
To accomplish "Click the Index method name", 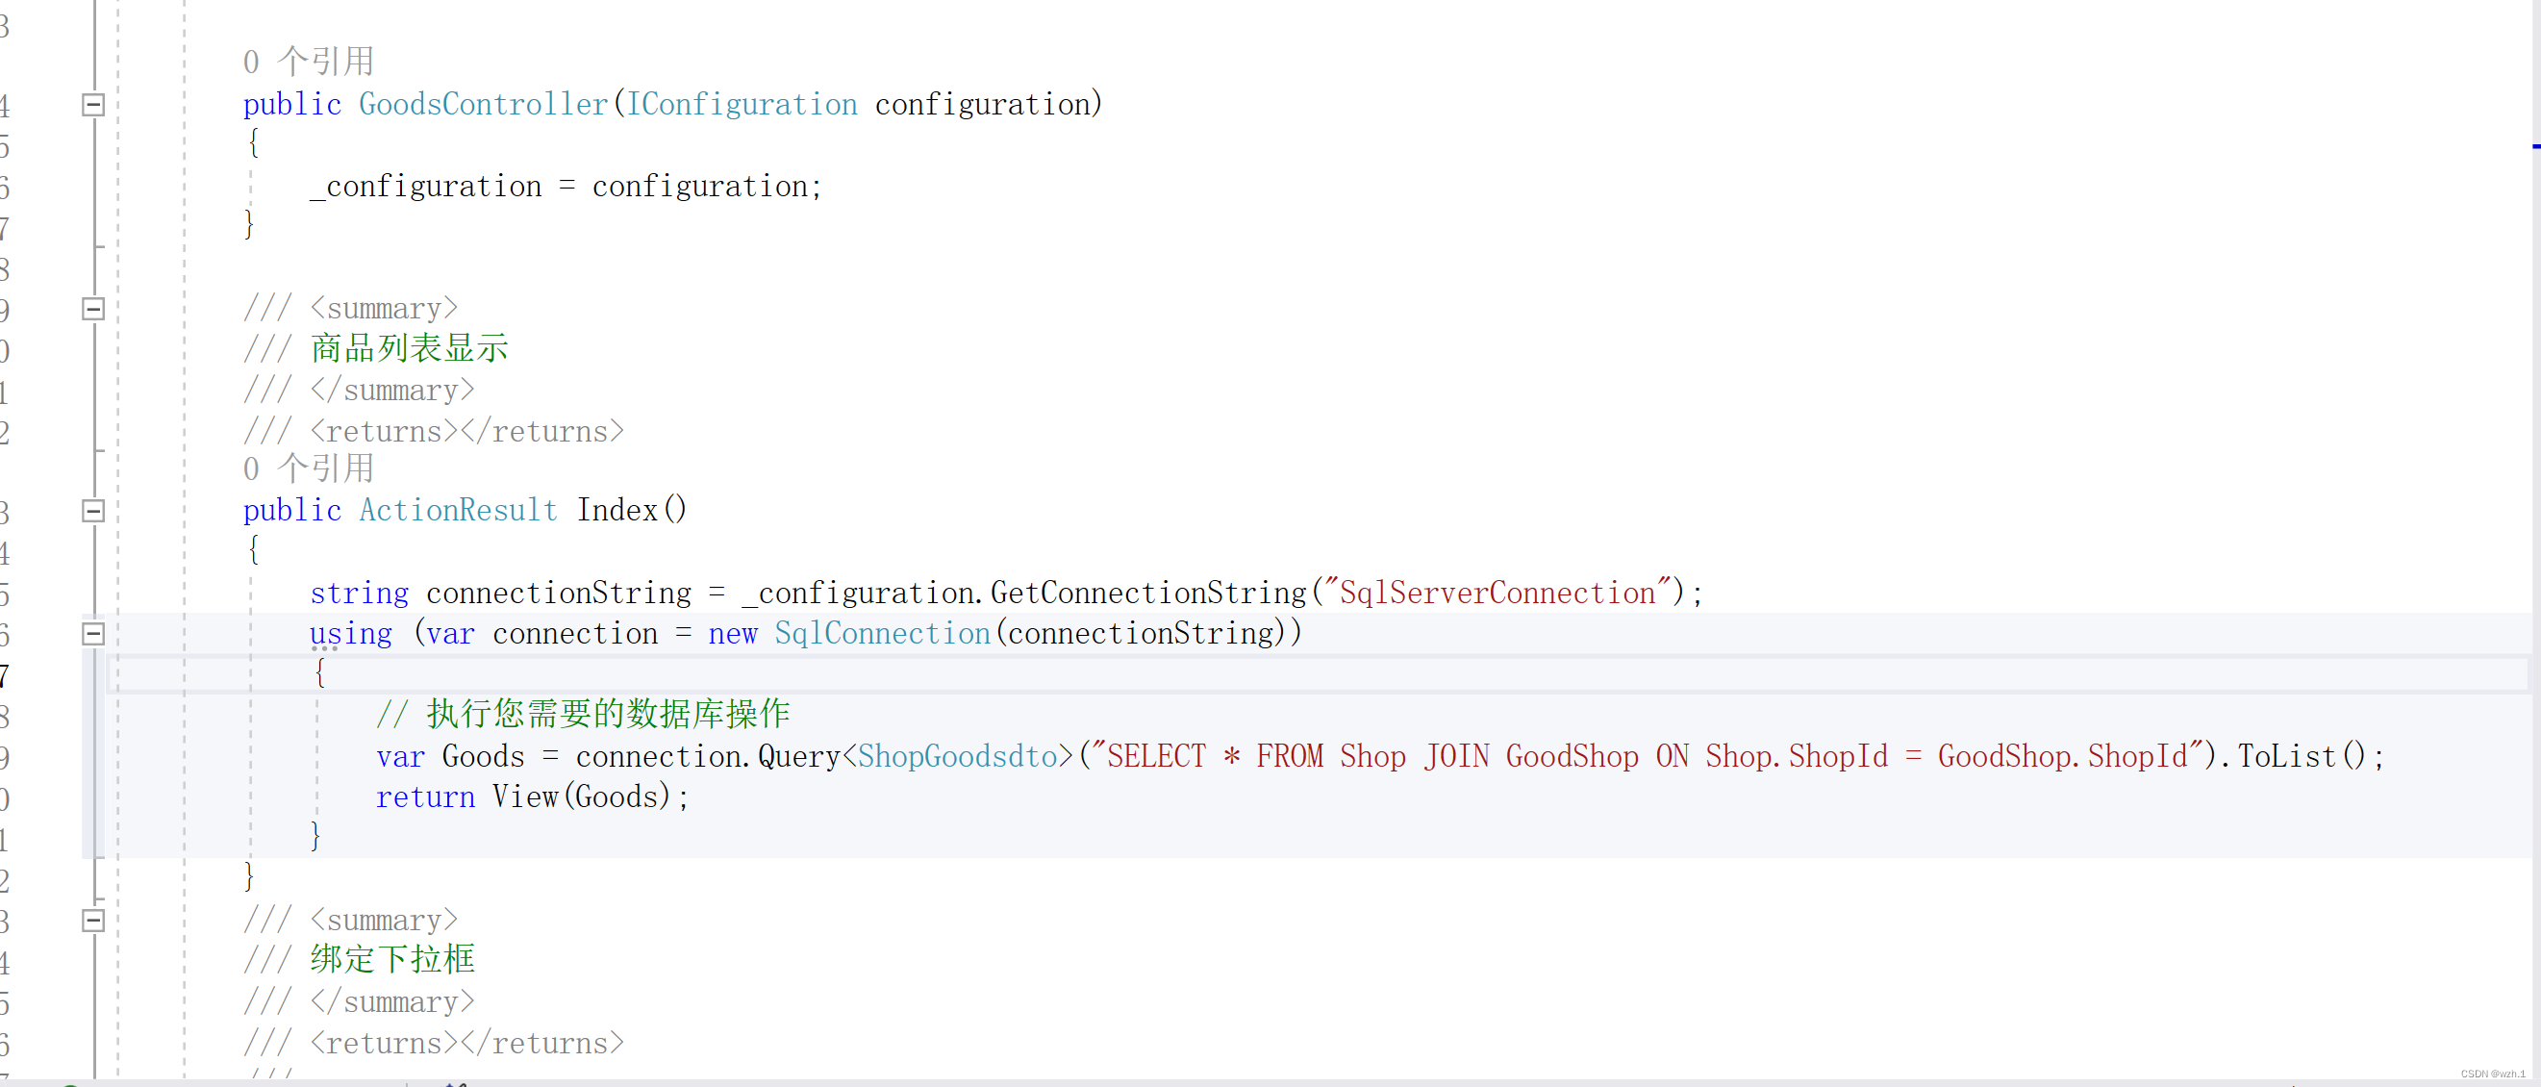I will click(x=616, y=511).
